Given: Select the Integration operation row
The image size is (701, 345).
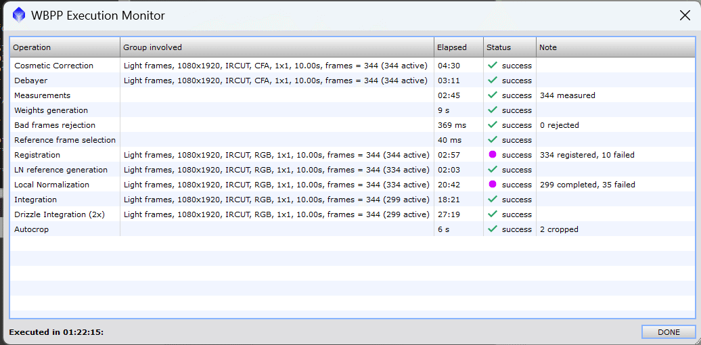Looking at the screenshot, I should coord(353,200).
